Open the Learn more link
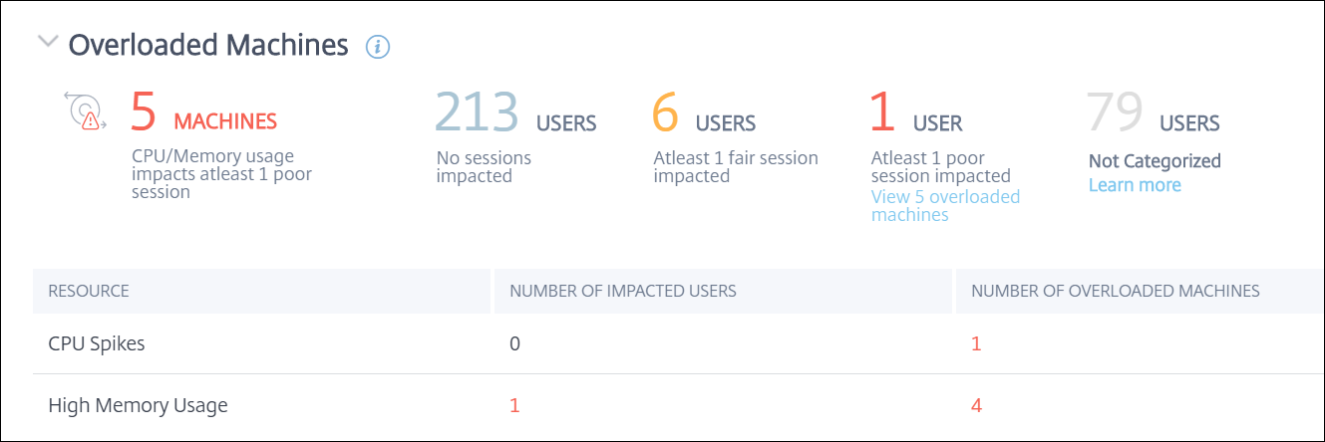The width and height of the screenshot is (1325, 442). point(1135,185)
